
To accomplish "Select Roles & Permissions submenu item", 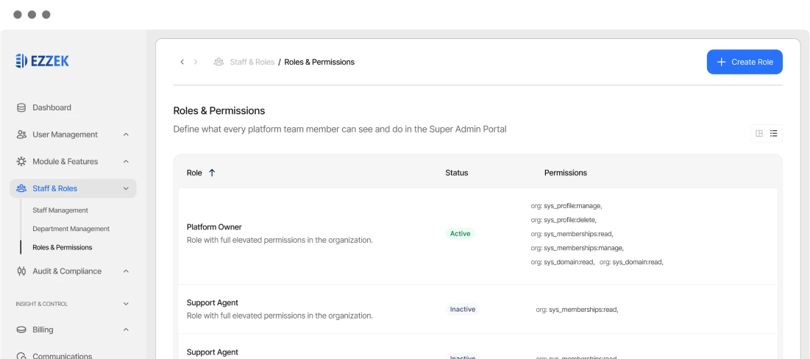I will (x=62, y=247).
